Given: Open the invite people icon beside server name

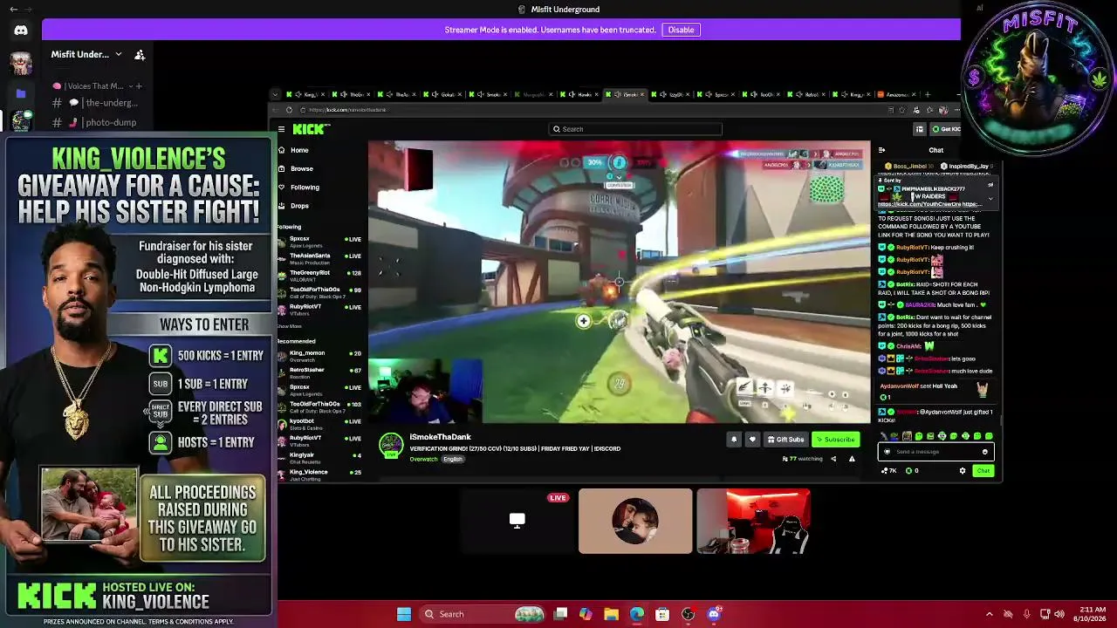Looking at the screenshot, I should pos(140,54).
